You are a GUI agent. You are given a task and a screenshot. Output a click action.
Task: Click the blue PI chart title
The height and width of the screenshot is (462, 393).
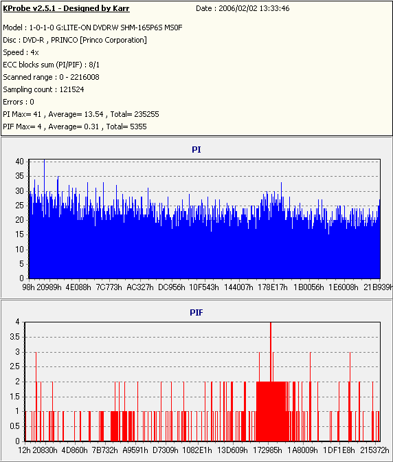[x=196, y=150]
